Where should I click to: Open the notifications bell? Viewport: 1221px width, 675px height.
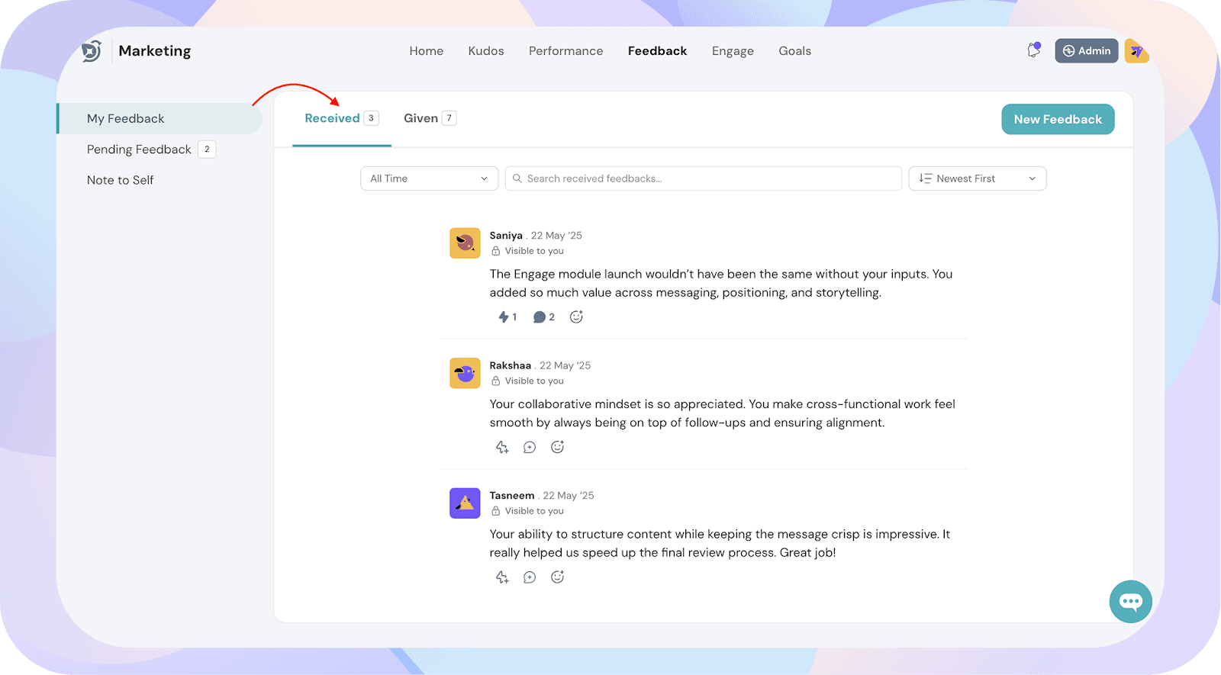[1033, 50]
